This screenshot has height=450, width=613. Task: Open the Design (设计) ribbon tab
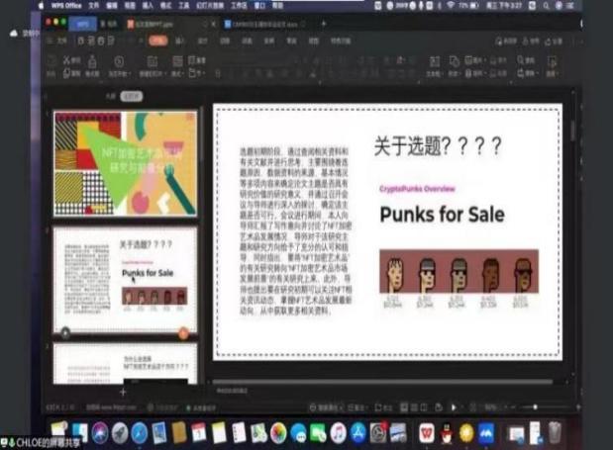[x=202, y=41]
